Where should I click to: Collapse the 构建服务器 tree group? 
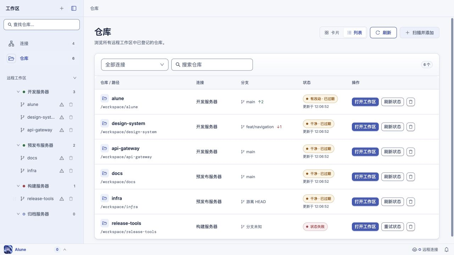(x=18, y=186)
